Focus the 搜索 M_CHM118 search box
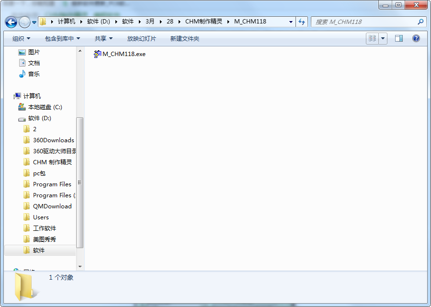This screenshot has width=431, height=307. (369, 22)
